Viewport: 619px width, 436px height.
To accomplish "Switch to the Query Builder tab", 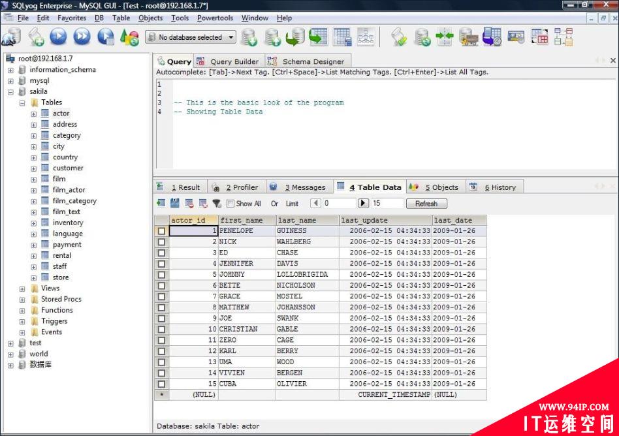I will click(228, 61).
